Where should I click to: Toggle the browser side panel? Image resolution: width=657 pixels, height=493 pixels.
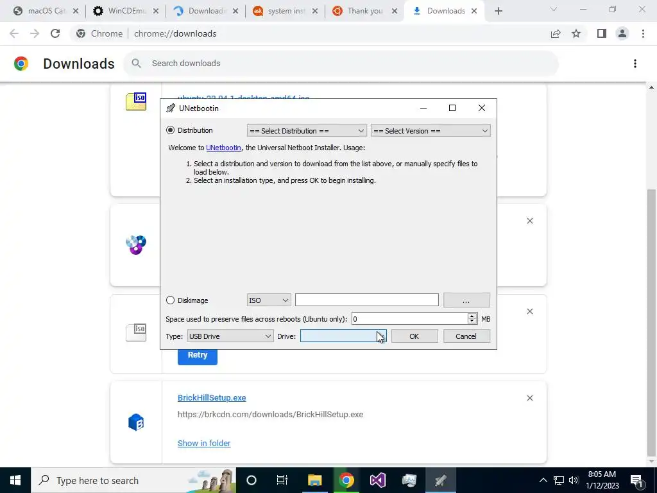click(602, 33)
